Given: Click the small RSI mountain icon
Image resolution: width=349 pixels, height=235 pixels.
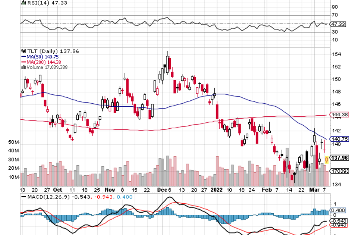Looking at the screenshot, I should click(23, 3).
